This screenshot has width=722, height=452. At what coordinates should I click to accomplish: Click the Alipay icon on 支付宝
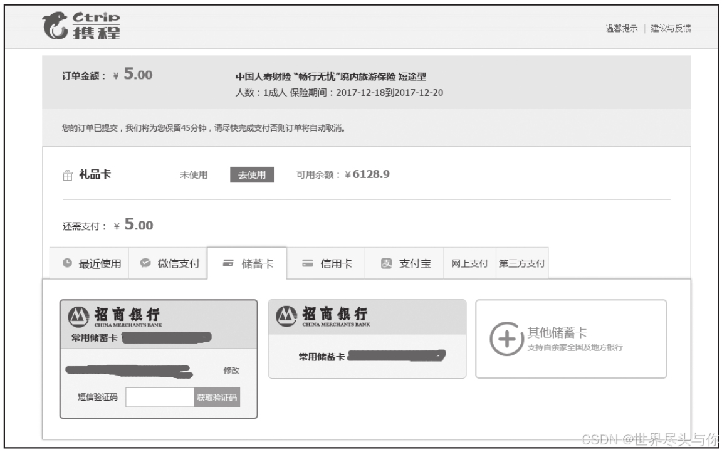click(386, 263)
